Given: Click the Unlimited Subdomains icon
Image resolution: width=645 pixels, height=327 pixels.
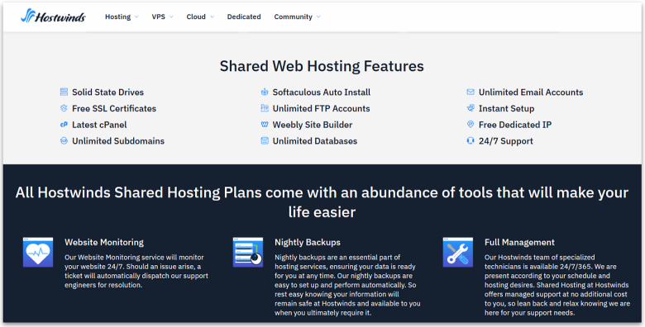Looking at the screenshot, I should pyautogui.click(x=64, y=141).
